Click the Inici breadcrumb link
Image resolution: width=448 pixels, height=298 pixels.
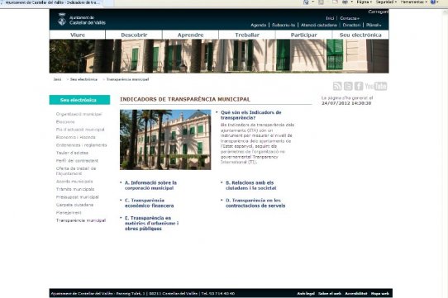(57, 79)
